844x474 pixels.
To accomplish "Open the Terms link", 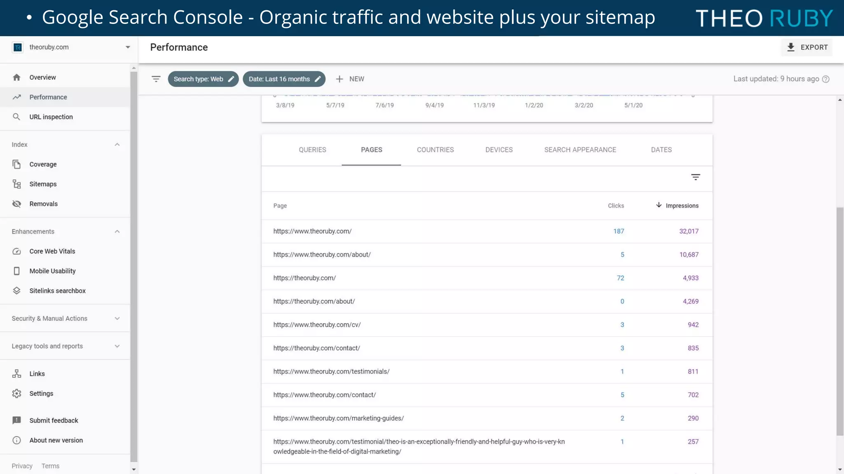I will 50,466.
